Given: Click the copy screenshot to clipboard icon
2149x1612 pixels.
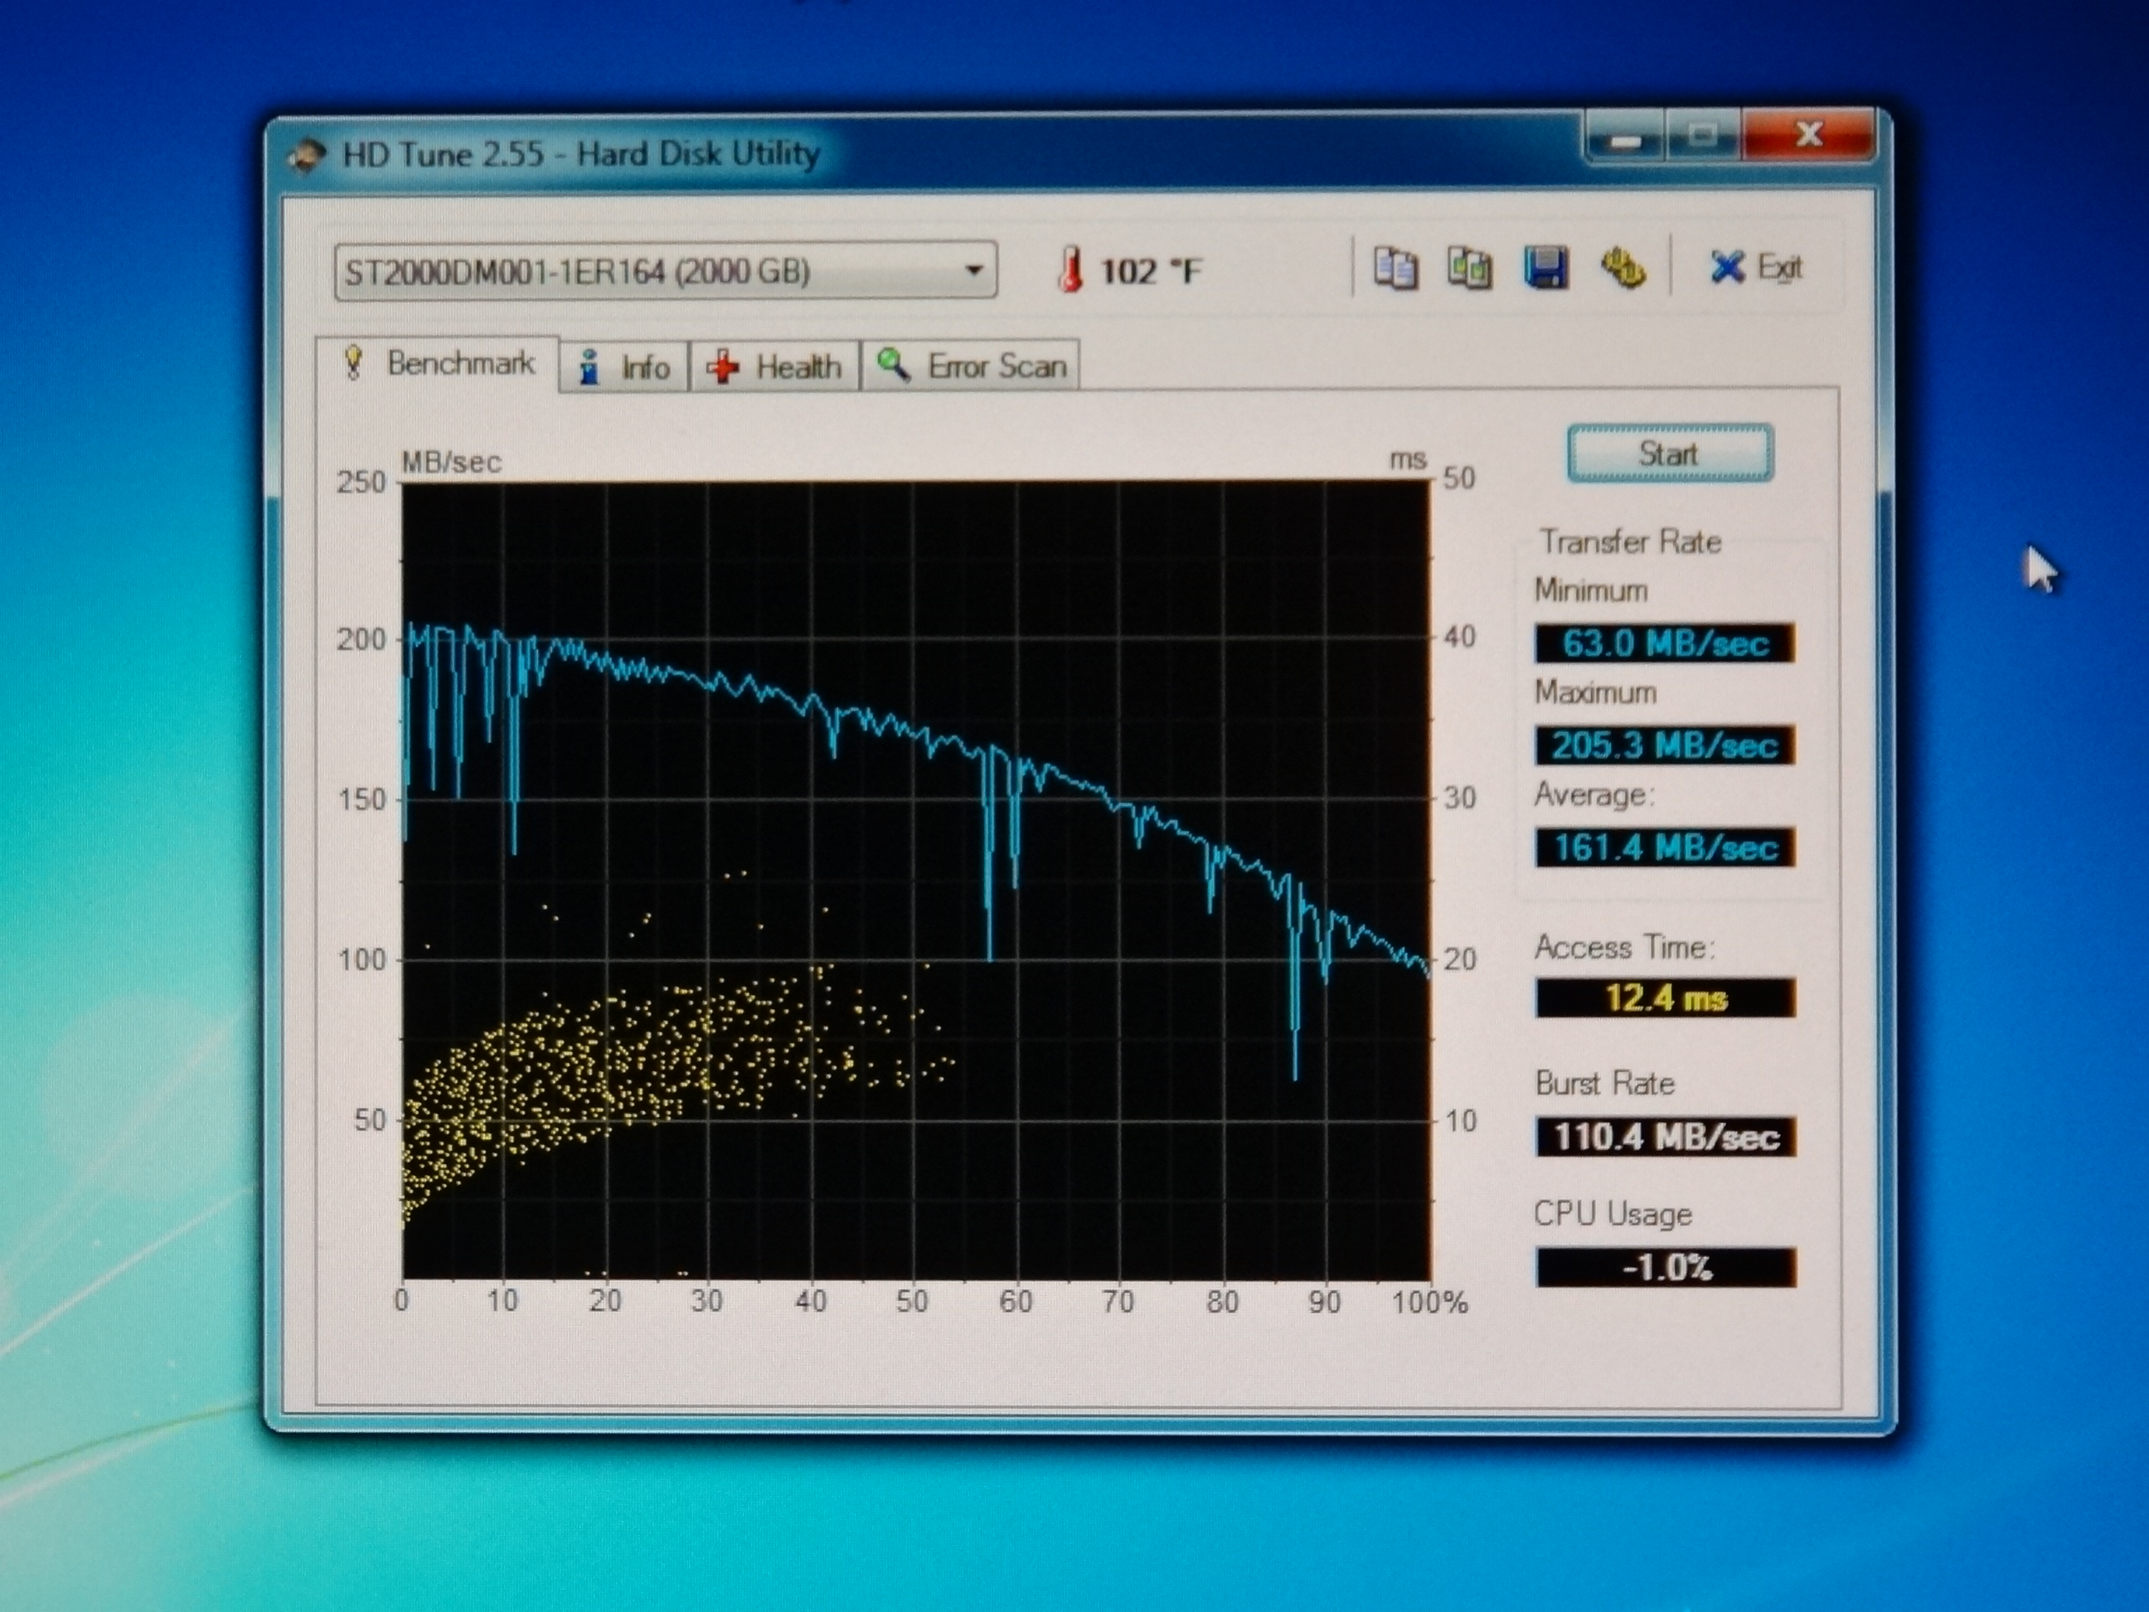Looking at the screenshot, I should 1469,268.
